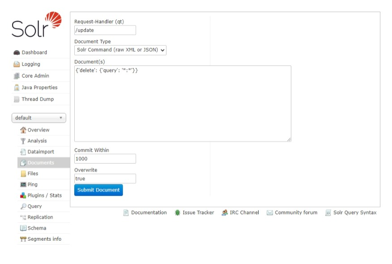The width and height of the screenshot is (392, 264).
Task: Click the Logging notepad icon
Action: tap(17, 64)
